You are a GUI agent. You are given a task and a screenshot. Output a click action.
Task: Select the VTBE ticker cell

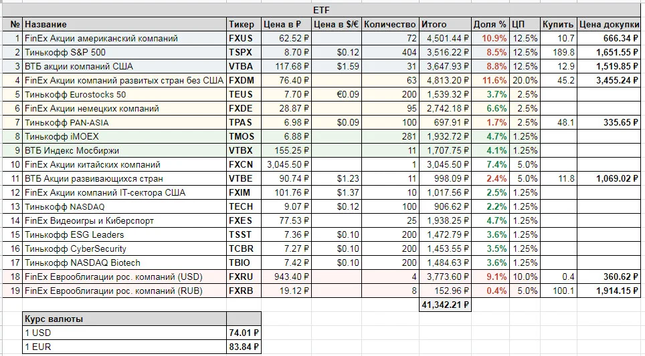(244, 178)
